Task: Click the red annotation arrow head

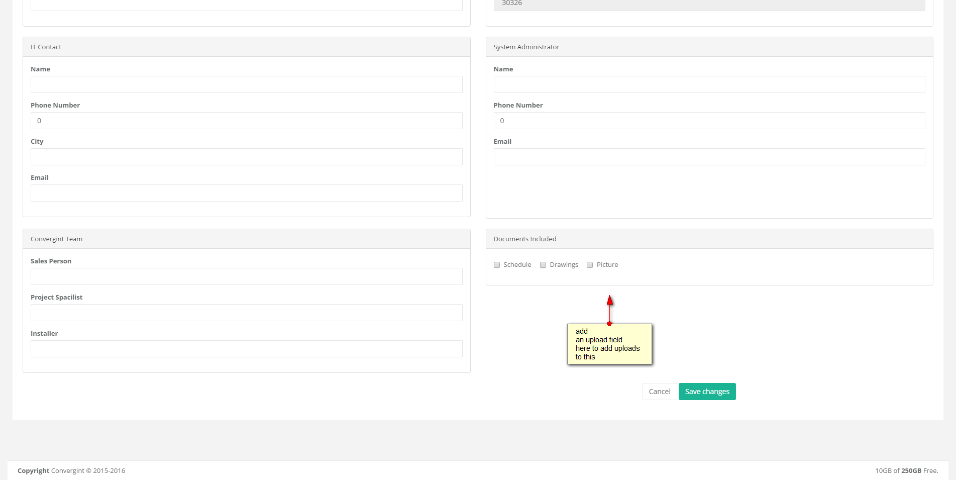Action: [610, 301]
